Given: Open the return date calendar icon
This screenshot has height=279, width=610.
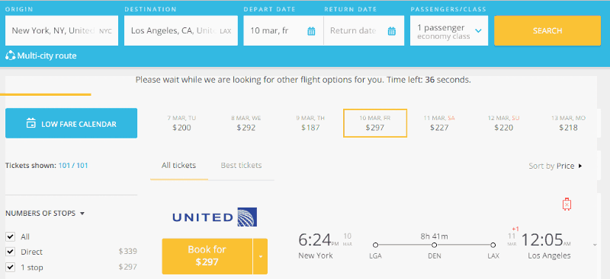Looking at the screenshot, I should click(x=392, y=31).
